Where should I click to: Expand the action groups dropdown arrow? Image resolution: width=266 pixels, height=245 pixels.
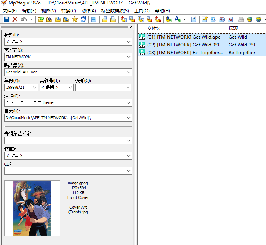[x=185, y=19]
